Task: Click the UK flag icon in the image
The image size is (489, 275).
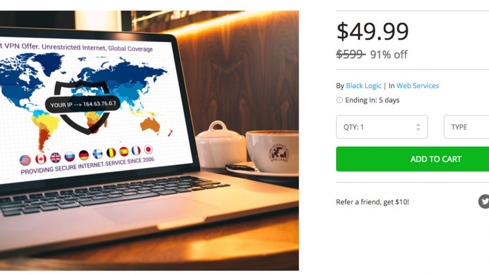Action: 55,157
